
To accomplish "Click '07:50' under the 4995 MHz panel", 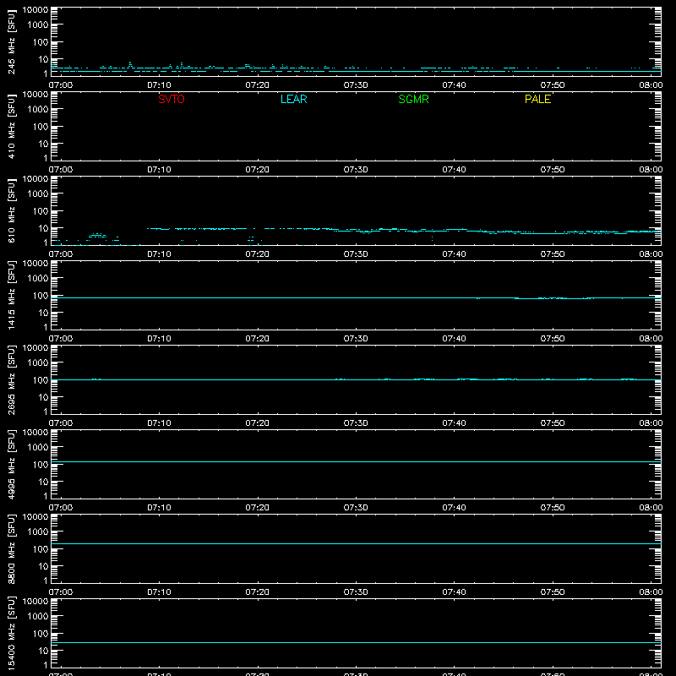I will [553, 508].
